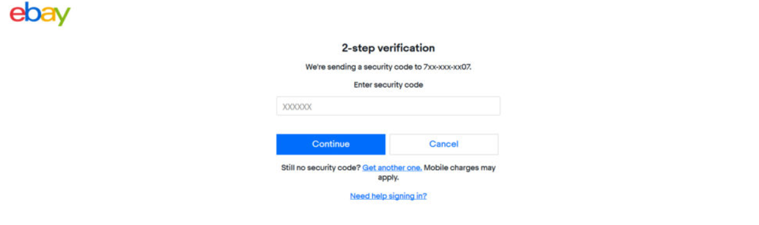This screenshot has height=225, width=759.
Task: Click the word "apply." below the notice
Action: (388, 177)
